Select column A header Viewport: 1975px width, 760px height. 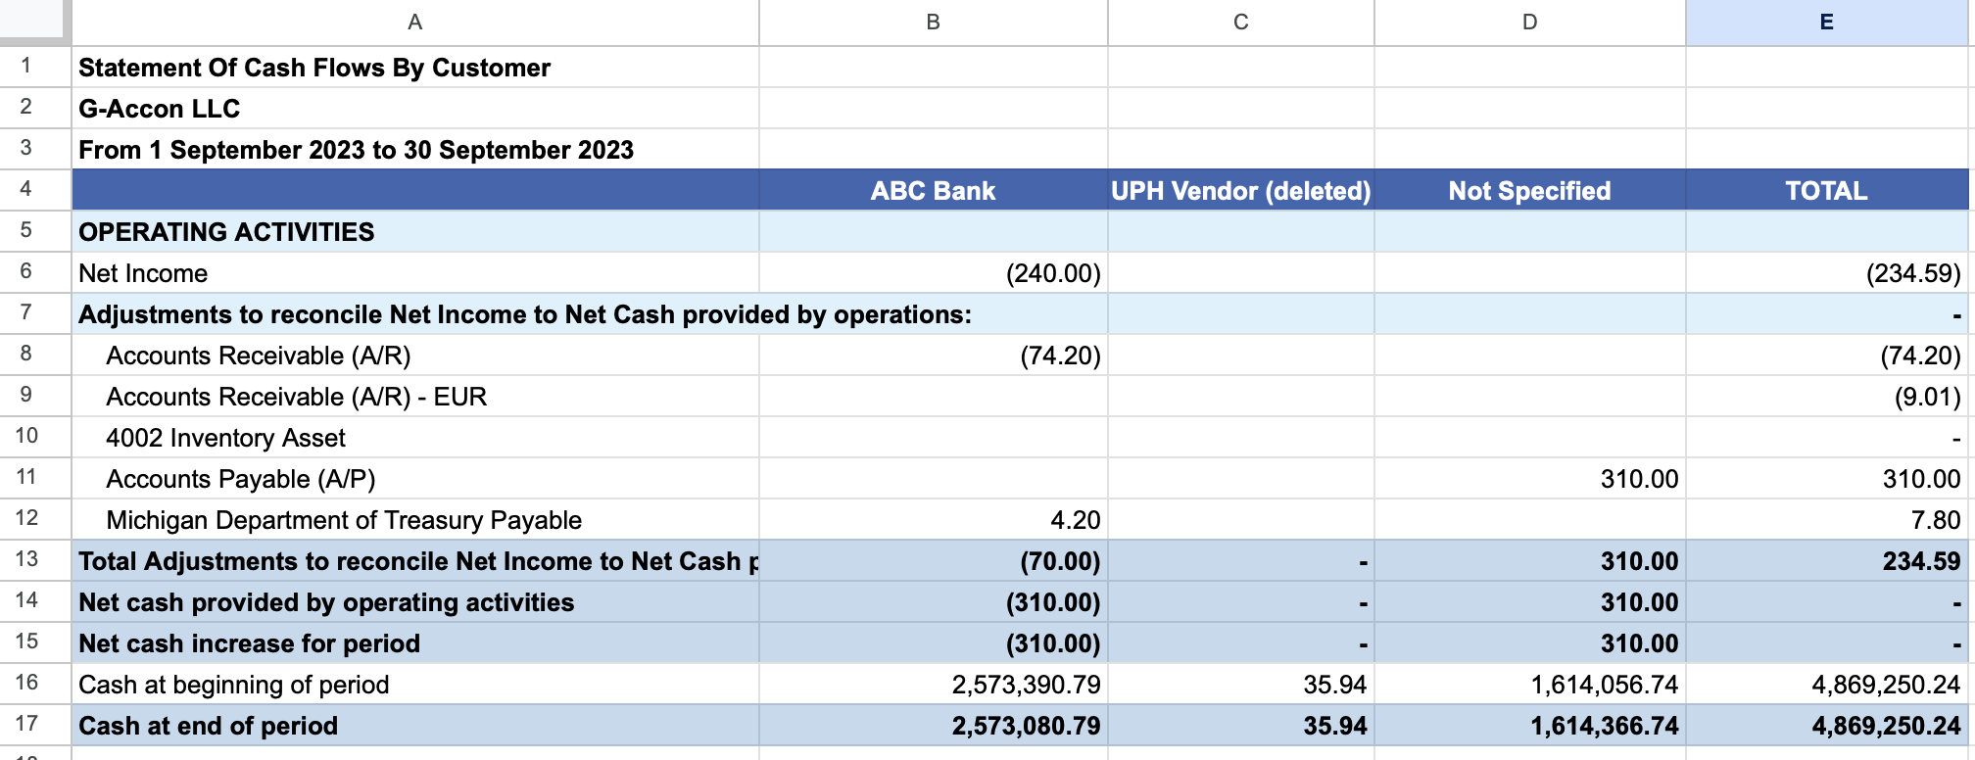(x=414, y=22)
